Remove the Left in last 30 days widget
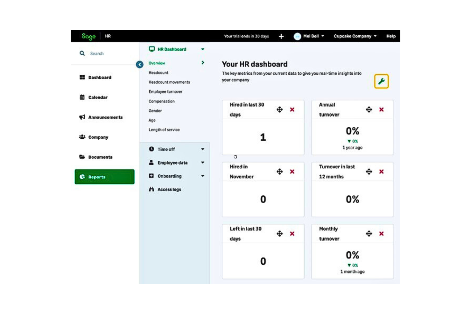The height and width of the screenshot is (314, 471). 292,234
